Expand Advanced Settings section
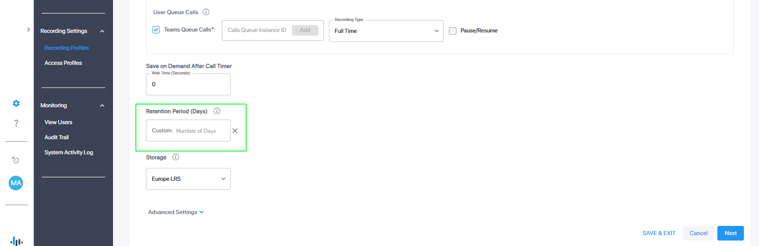 click(176, 212)
